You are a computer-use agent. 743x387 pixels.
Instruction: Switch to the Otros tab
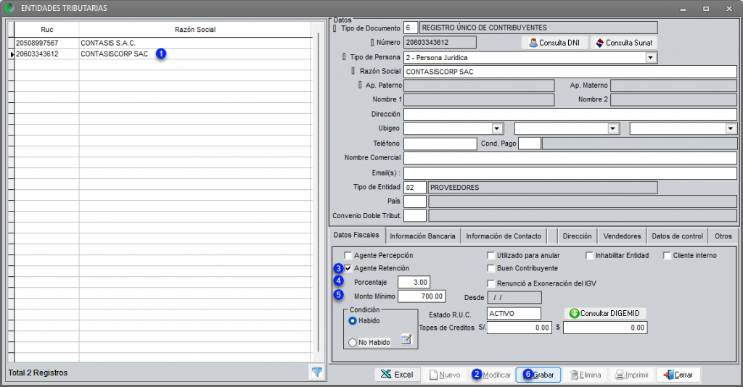coord(723,236)
